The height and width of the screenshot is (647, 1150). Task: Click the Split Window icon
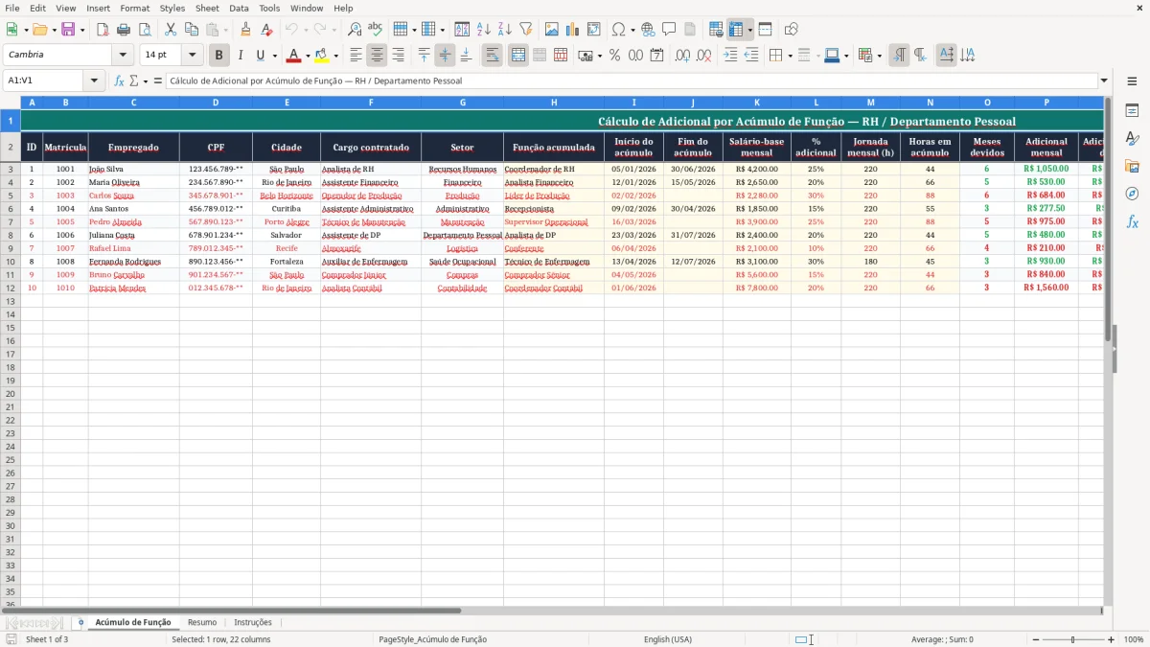tap(766, 30)
